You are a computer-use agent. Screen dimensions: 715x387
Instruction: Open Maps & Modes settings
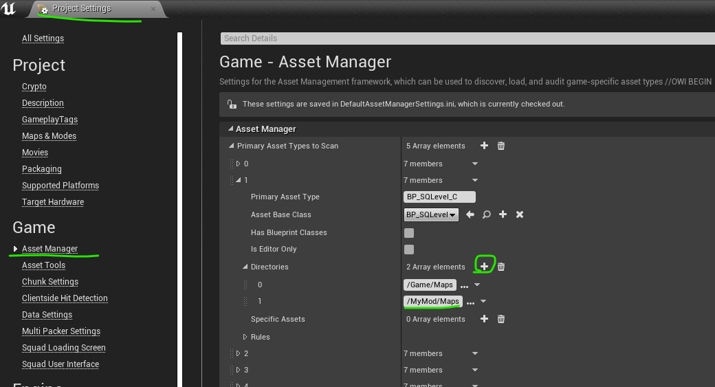click(49, 136)
